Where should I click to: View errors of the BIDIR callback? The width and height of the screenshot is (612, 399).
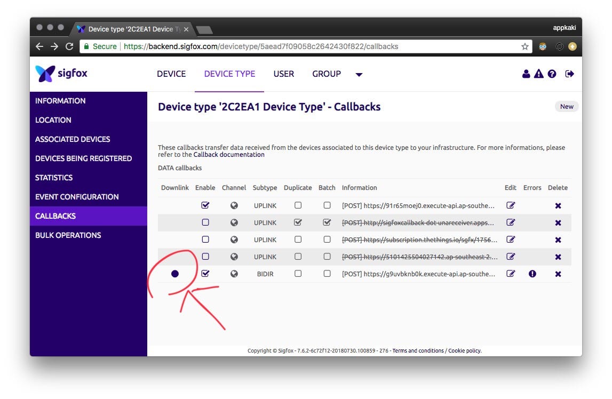[x=532, y=274]
